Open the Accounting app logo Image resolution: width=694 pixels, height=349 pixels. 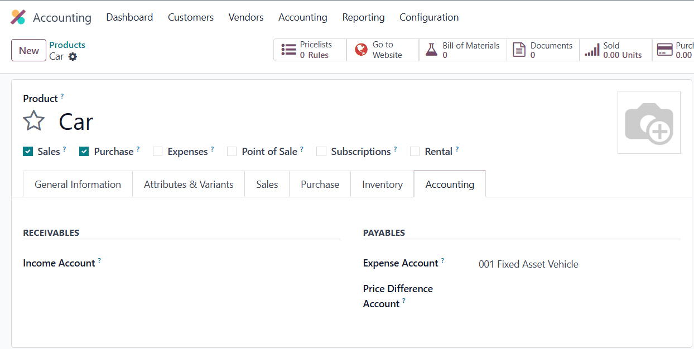click(x=17, y=17)
